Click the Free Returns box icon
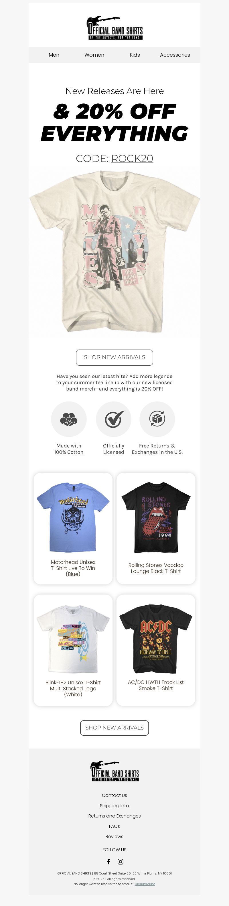 (x=157, y=419)
